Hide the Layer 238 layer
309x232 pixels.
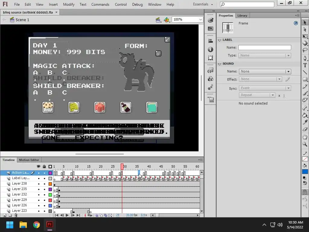(39, 184)
